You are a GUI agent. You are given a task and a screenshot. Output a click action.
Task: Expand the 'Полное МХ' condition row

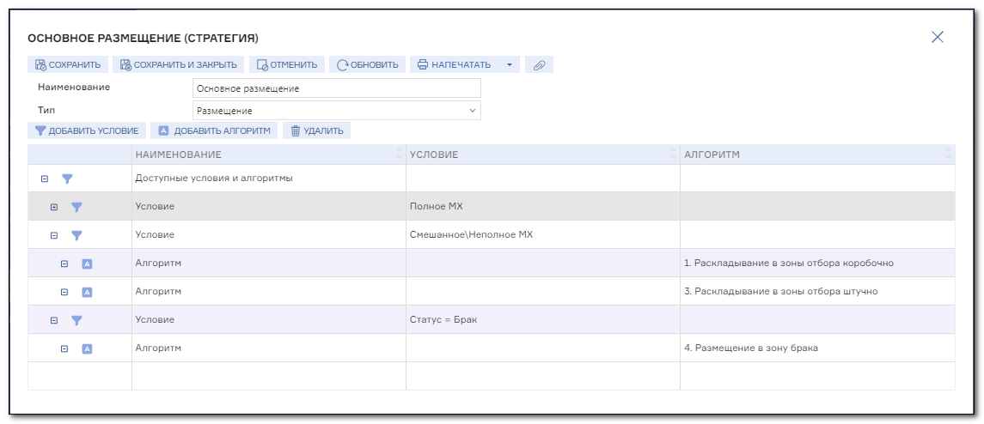coord(54,207)
